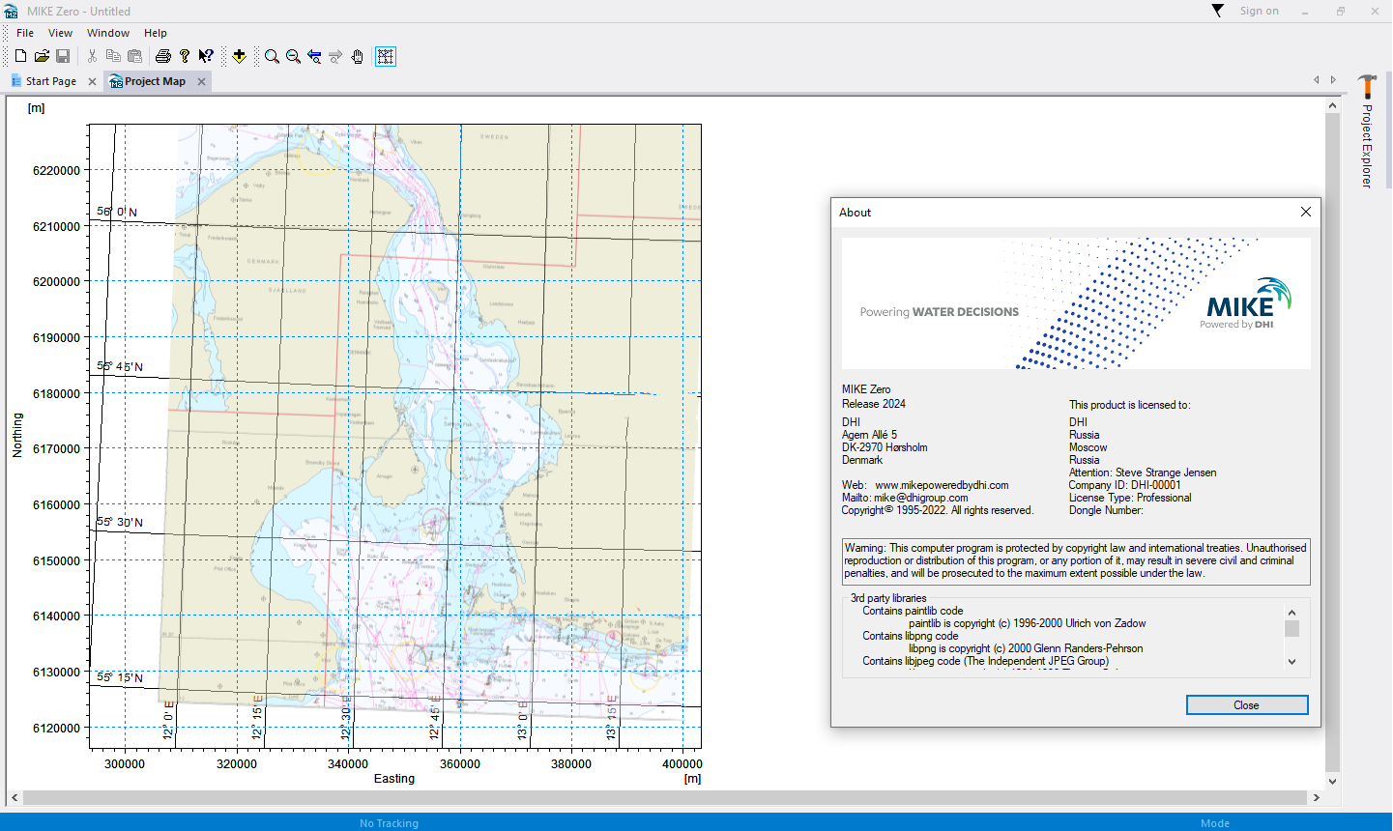Select the Zoom Out magnifier tool
1393x831 pixels.
click(x=293, y=57)
